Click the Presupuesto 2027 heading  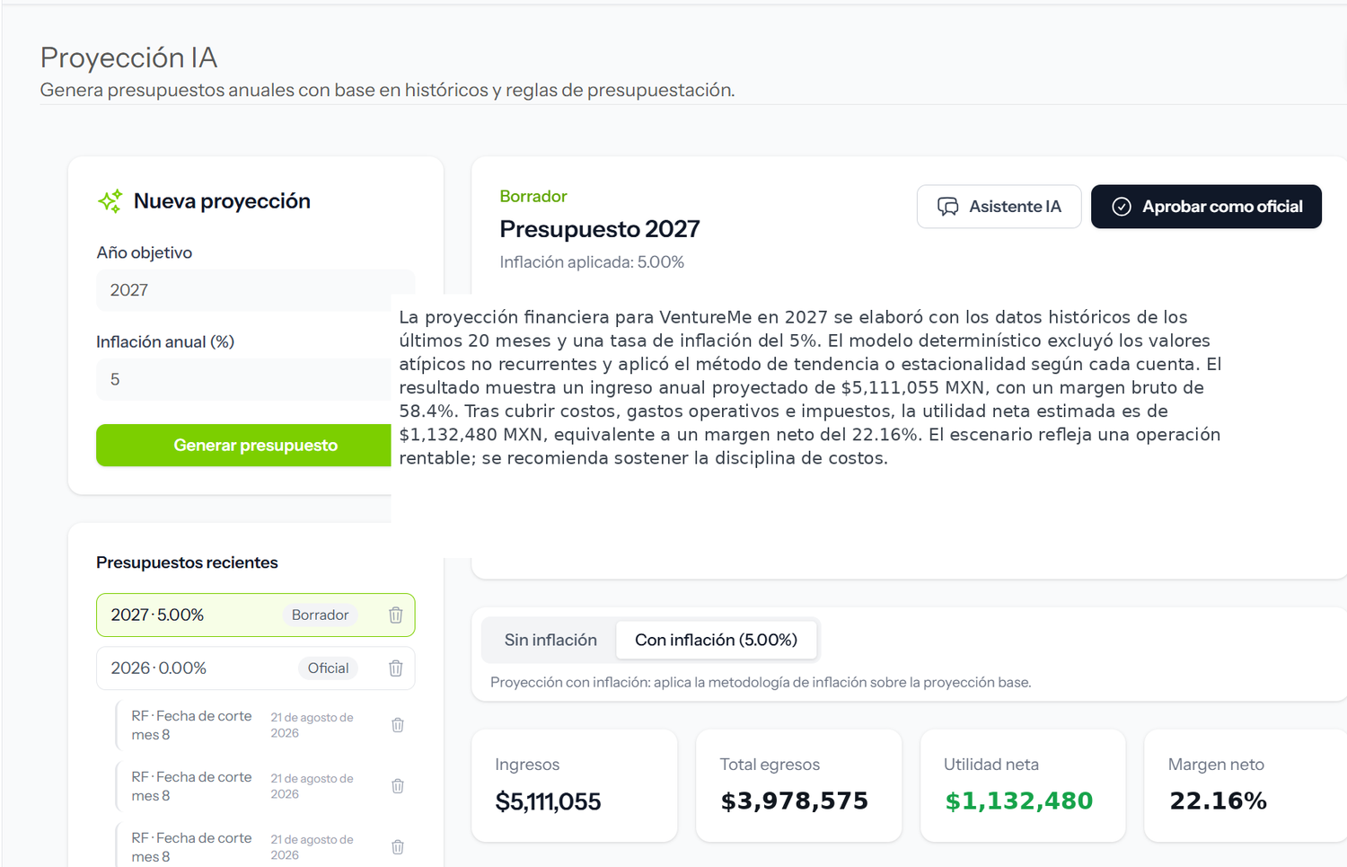click(600, 229)
